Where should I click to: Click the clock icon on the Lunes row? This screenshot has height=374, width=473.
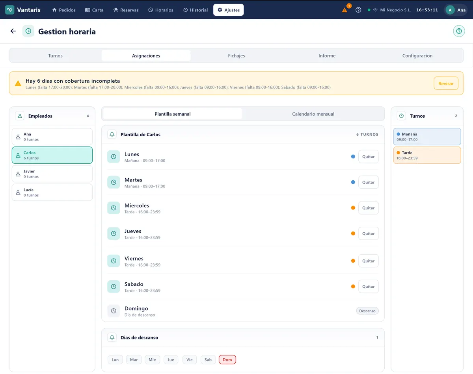[114, 157]
